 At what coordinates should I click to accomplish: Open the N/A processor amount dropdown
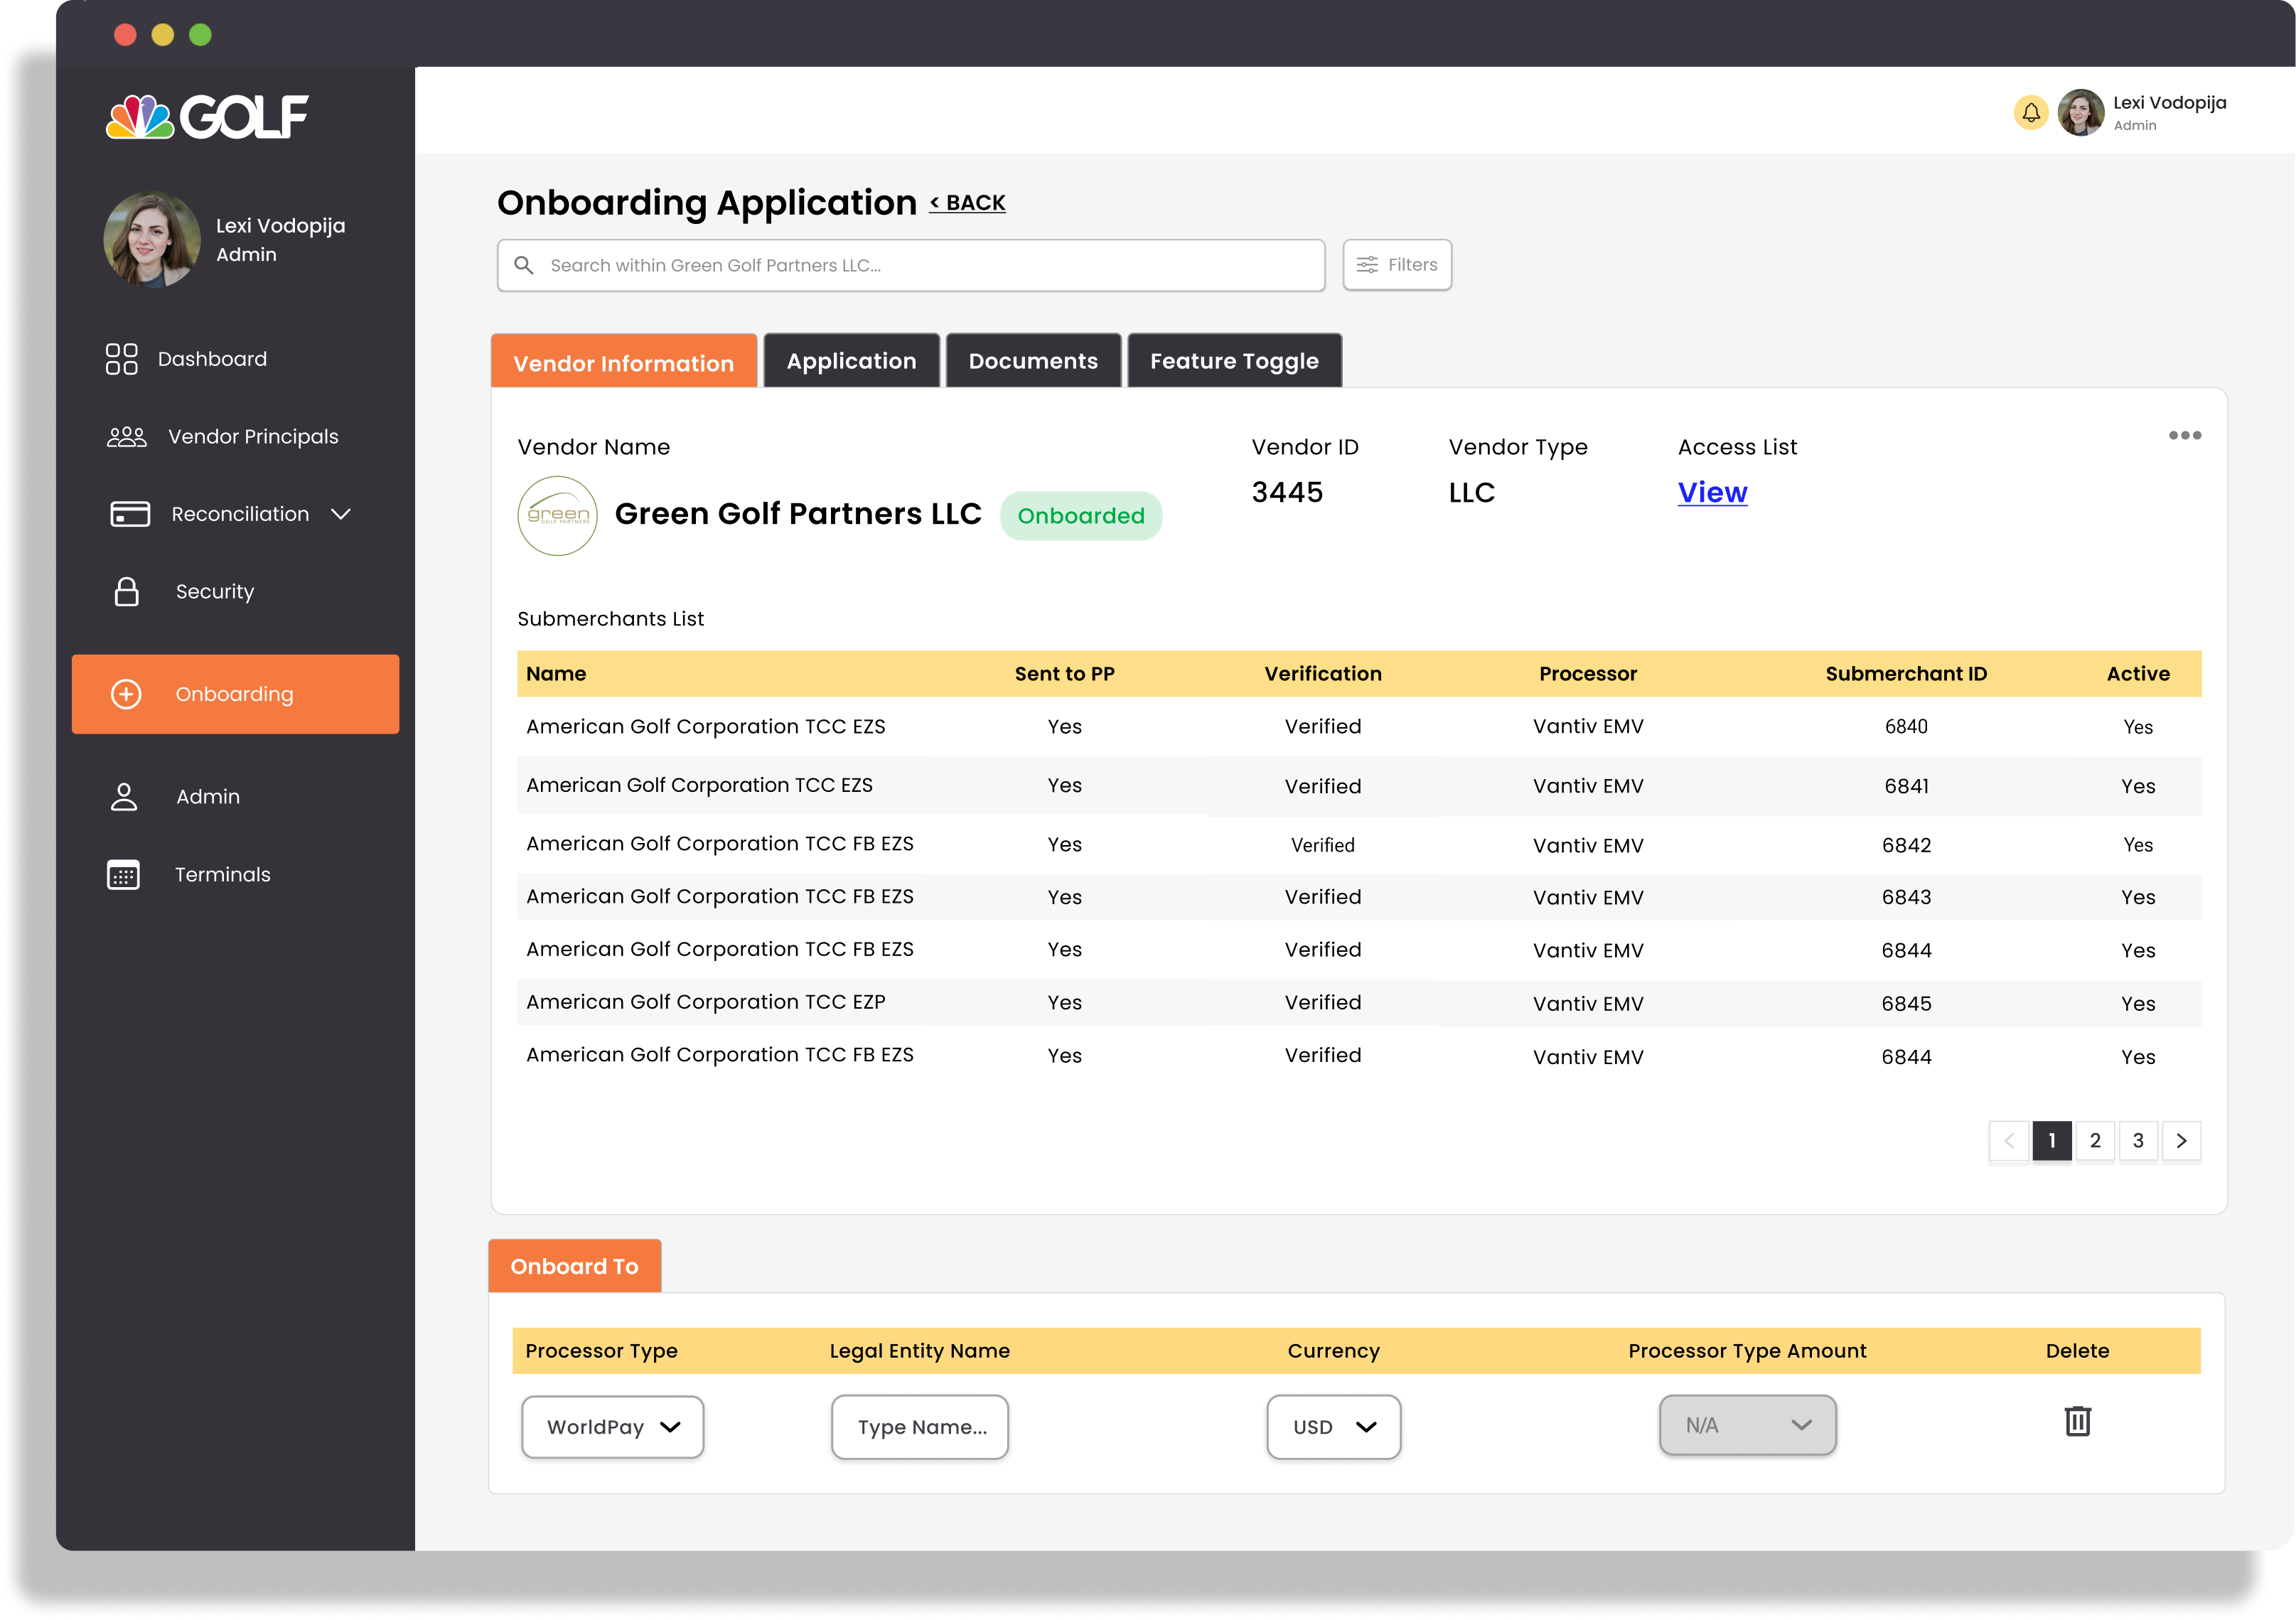[x=1748, y=1425]
